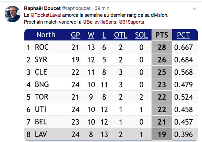Click the North division header
This screenshot has height=142, width=202.
(46, 35)
